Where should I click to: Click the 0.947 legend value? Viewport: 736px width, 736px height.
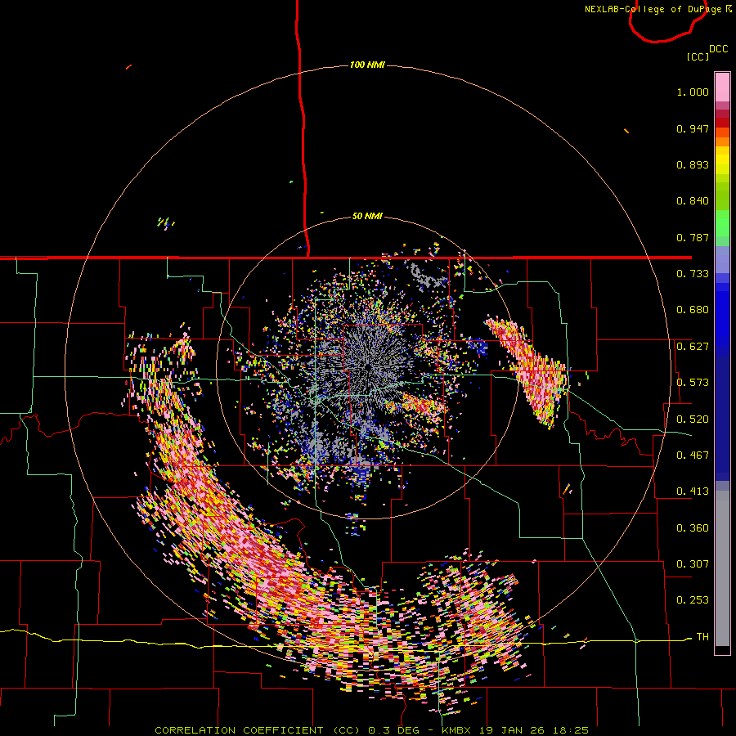(x=693, y=128)
